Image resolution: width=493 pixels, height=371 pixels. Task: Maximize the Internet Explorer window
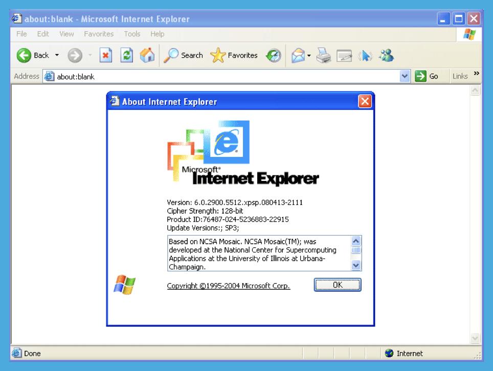coord(458,19)
